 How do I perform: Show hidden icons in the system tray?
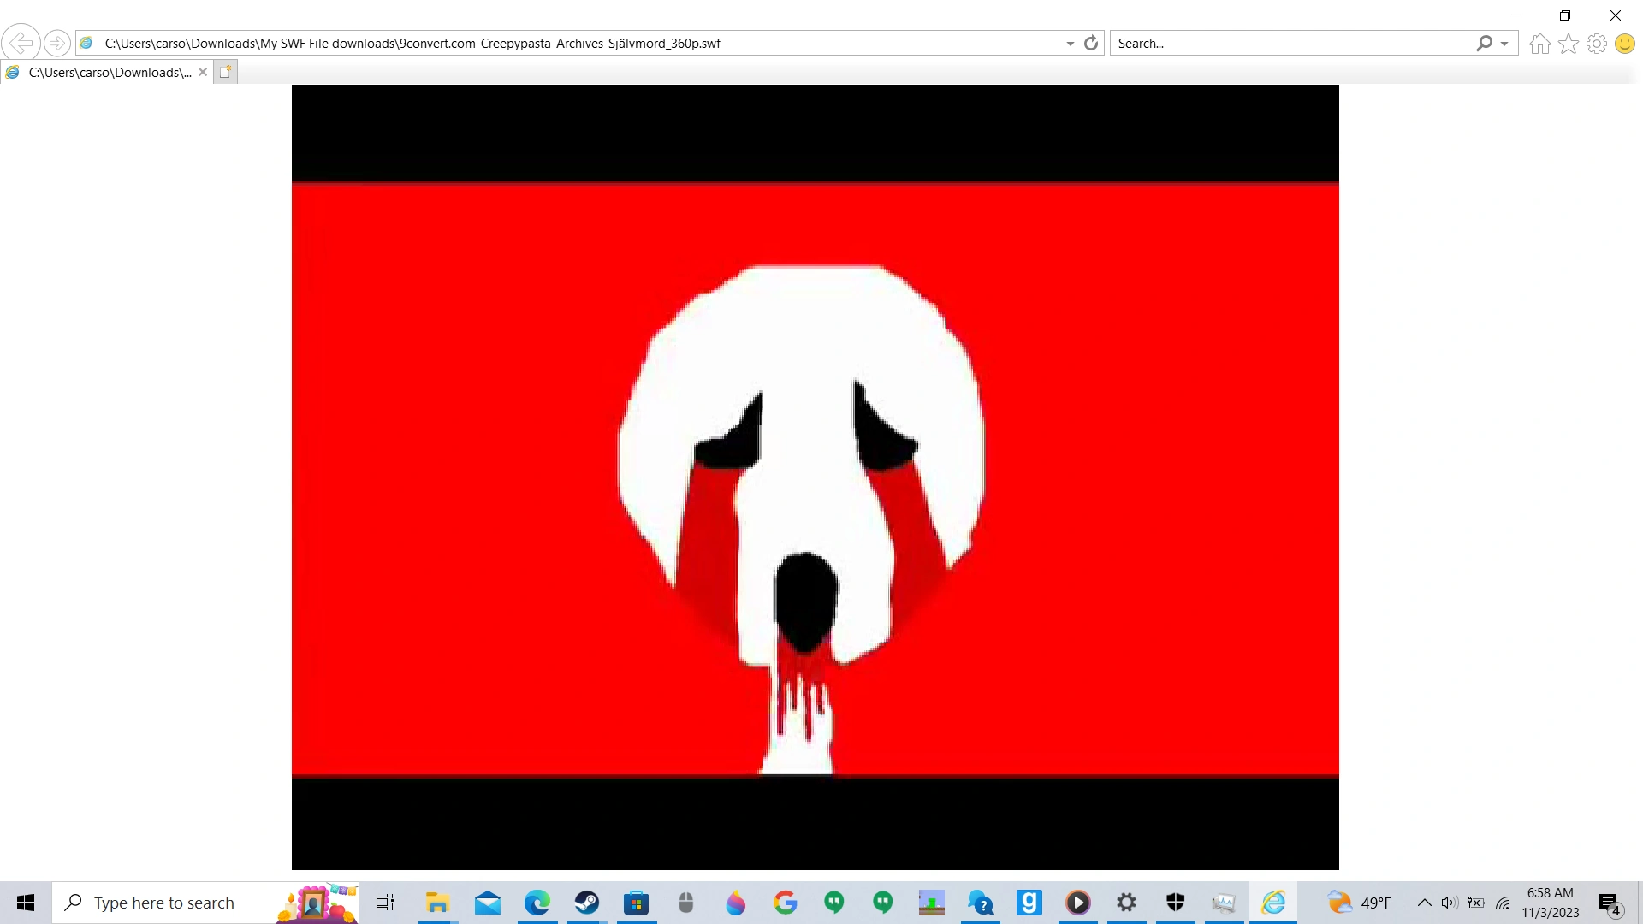[1424, 903]
